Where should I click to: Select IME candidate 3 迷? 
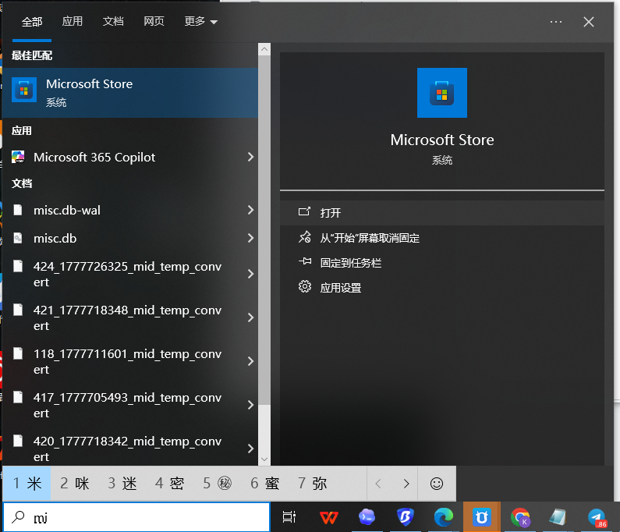(122, 484)
